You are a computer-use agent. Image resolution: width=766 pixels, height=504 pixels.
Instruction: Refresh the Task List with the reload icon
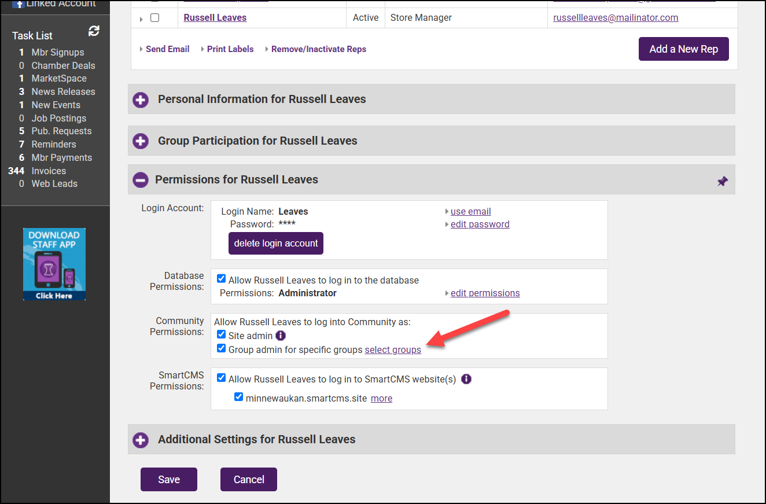pos(94,31)
